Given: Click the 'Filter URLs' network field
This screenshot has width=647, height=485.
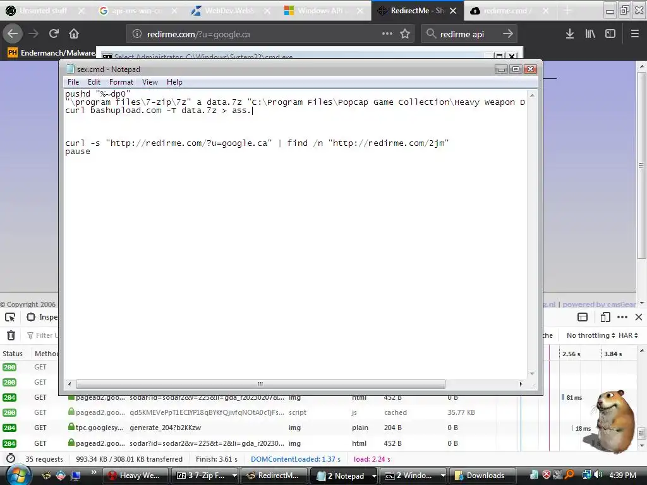Looking at the screenshot, I should [x=42, y=335].
